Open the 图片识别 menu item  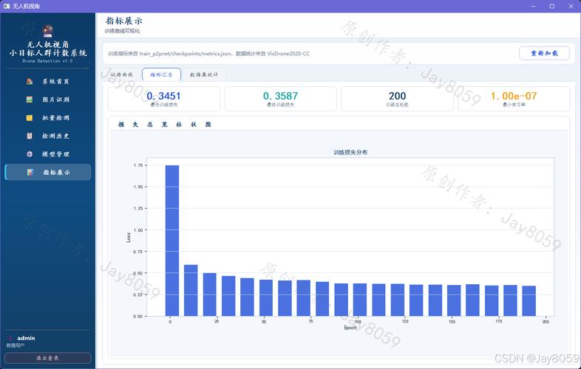47,100
